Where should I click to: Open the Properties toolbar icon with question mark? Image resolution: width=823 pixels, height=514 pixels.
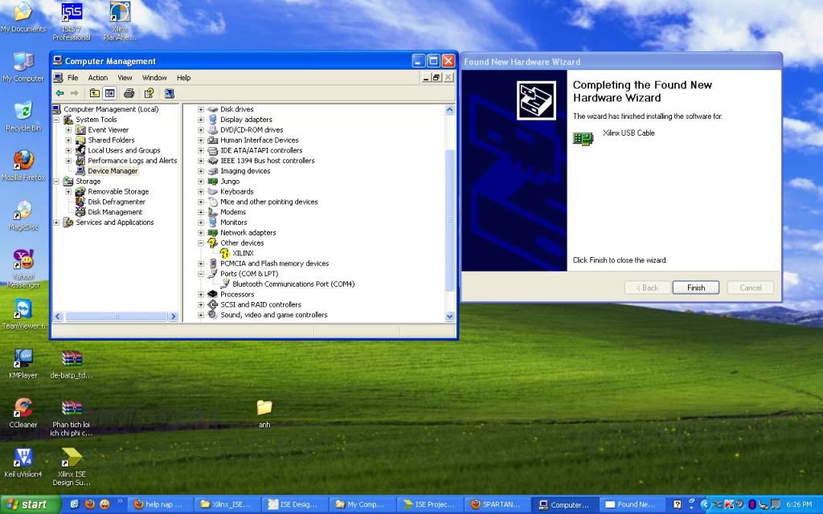tap(149, 93)
